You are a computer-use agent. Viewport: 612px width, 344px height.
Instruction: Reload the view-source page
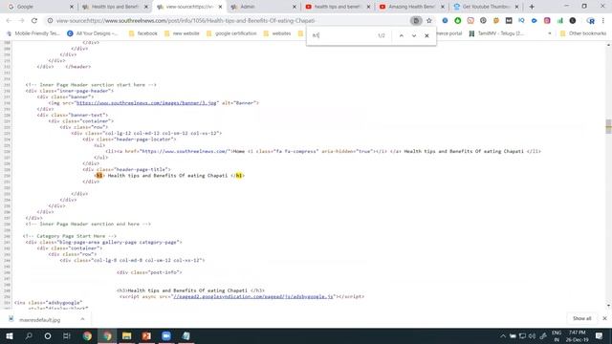pyautogui.click(x=34, y=21)
